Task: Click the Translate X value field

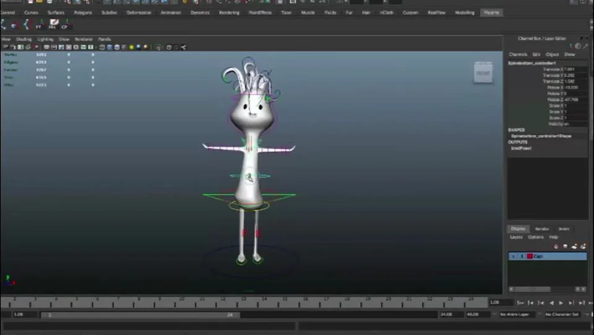Action: click(576, 69)
